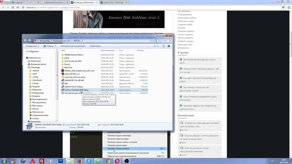
Task: Click Избранное star in navigation pane
Action: click(x=27, y=51)
